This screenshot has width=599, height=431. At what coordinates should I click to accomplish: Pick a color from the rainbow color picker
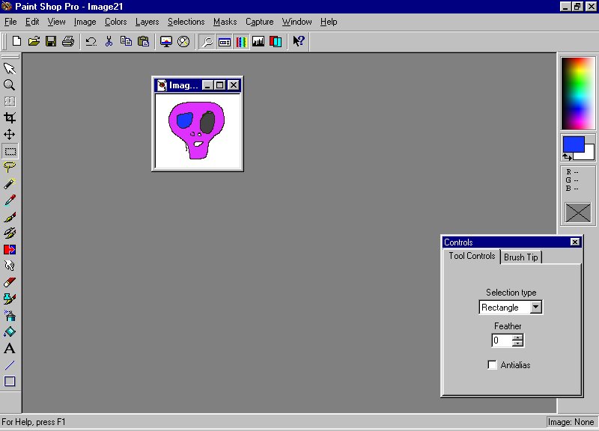(577, 94)
